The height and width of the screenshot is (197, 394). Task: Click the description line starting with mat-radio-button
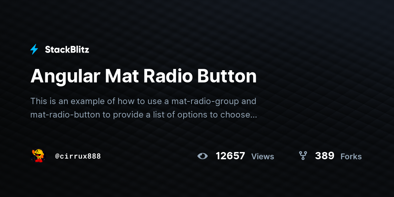coord(143,115)
